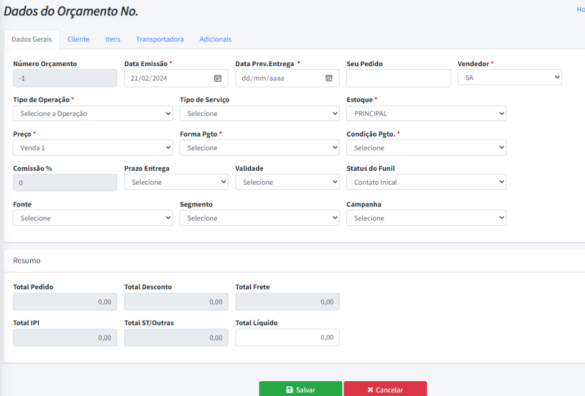Expand the Vendedor dropdown showing SA

coord(510,78)
